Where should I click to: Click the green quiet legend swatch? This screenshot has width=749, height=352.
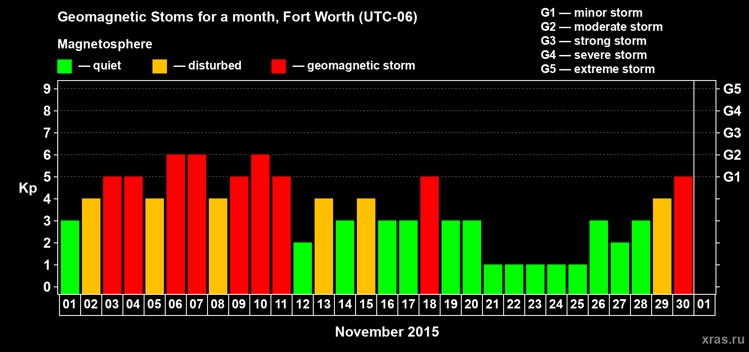pos(64,66)
